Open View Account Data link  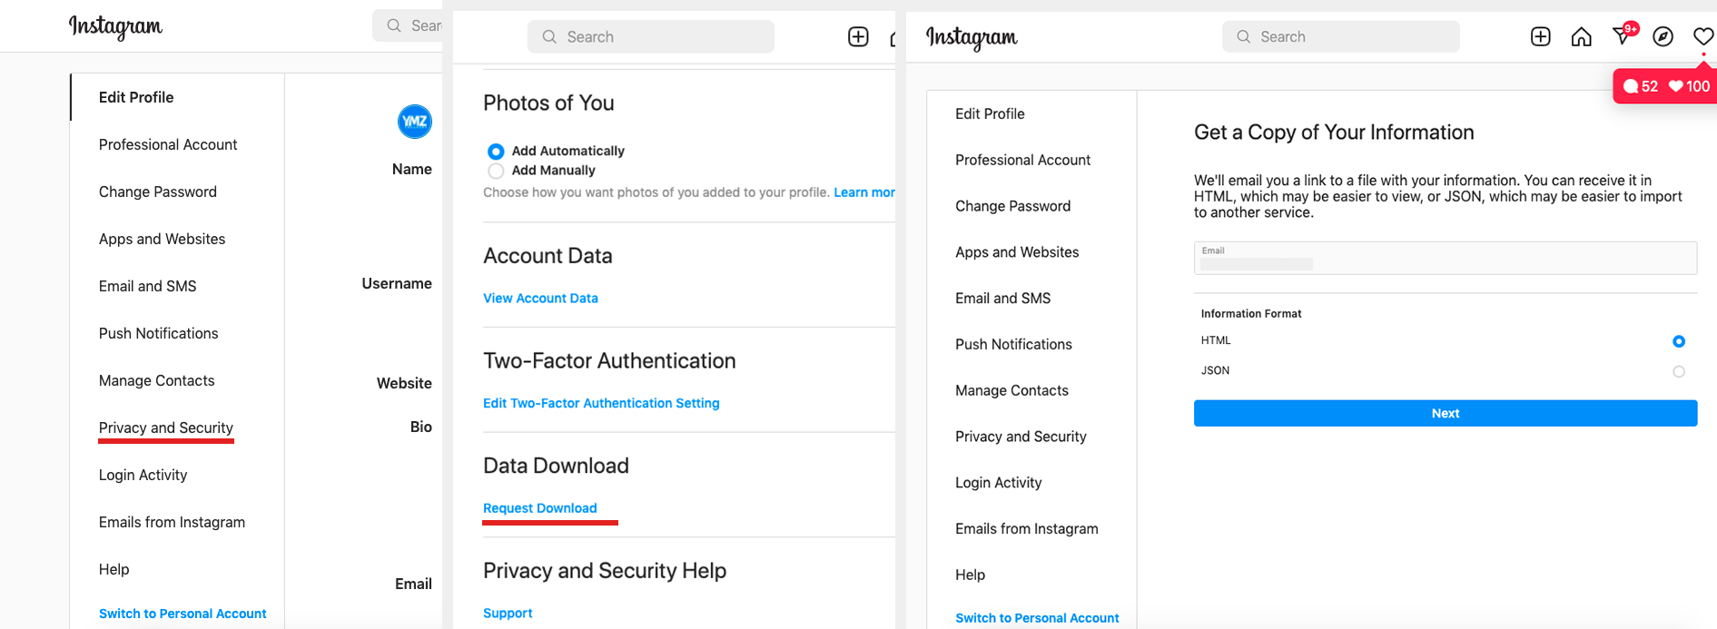coord(540,298)
